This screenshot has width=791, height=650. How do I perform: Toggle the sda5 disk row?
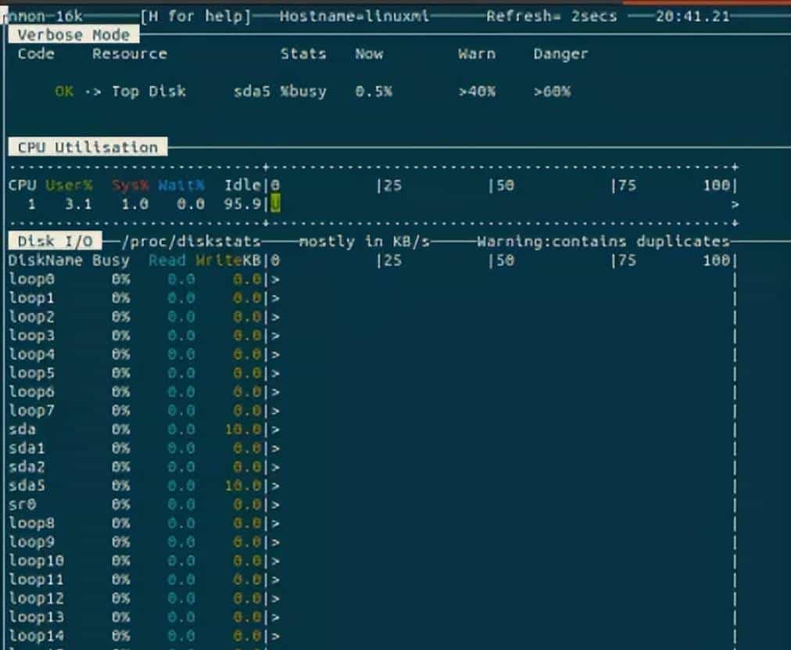(x=23, y=486)
